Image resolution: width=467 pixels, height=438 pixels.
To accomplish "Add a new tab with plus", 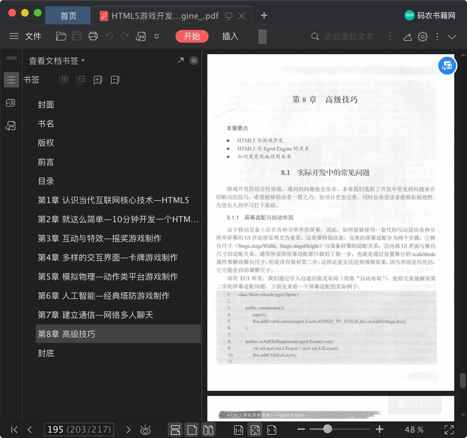I will [264, 15].
